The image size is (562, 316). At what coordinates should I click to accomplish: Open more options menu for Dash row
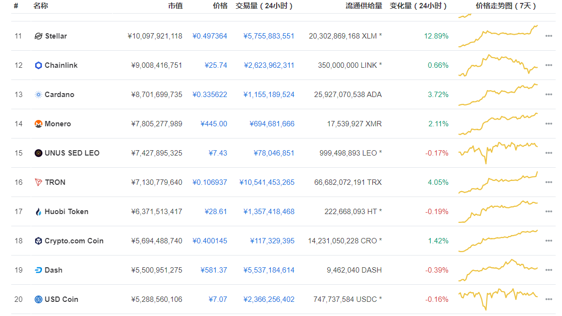click(x=548, y=270)
